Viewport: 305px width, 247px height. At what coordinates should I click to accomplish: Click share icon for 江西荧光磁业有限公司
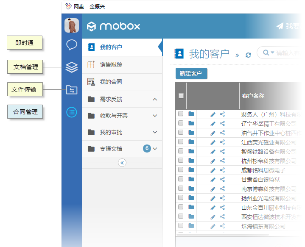(222, 142)
